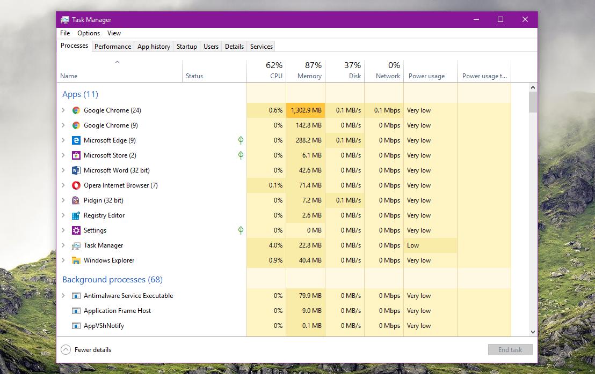This screenshot has width=595, height=374.
Task: Sort by the Memory column header
Action: (x=306, y=71)
